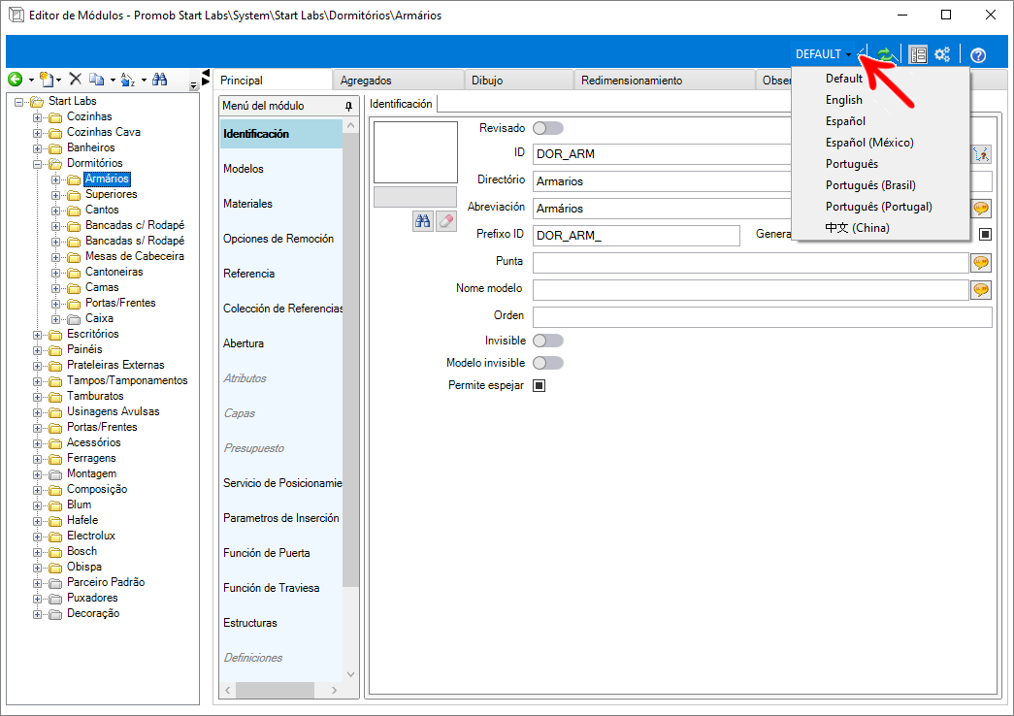Expand the Escritórios tree node
The height and width of the screenshot is (716, 1014).
(x=38, y=335)
